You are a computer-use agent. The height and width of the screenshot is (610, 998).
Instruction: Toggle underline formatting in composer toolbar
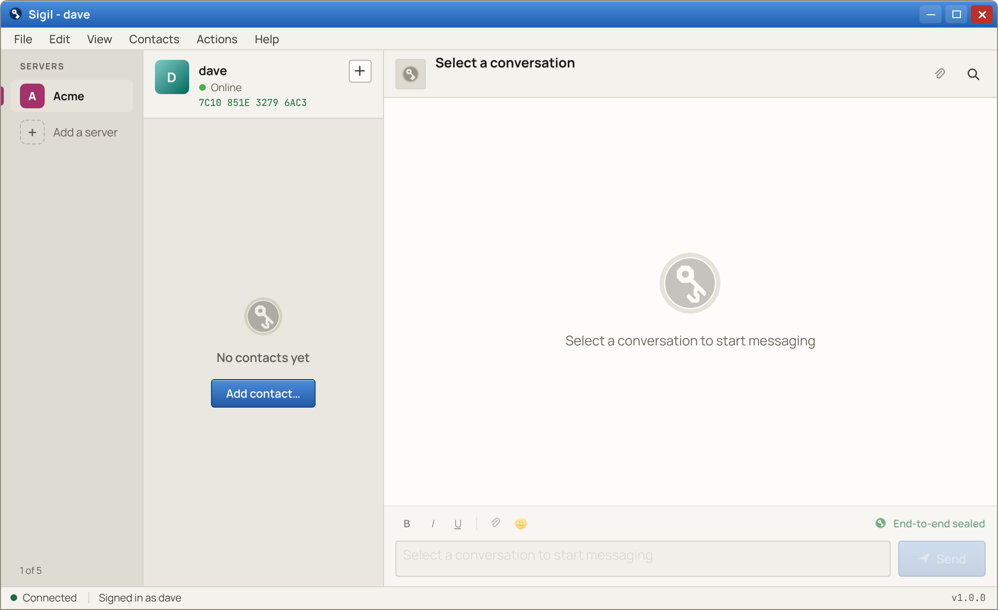(x=458, y=524)
